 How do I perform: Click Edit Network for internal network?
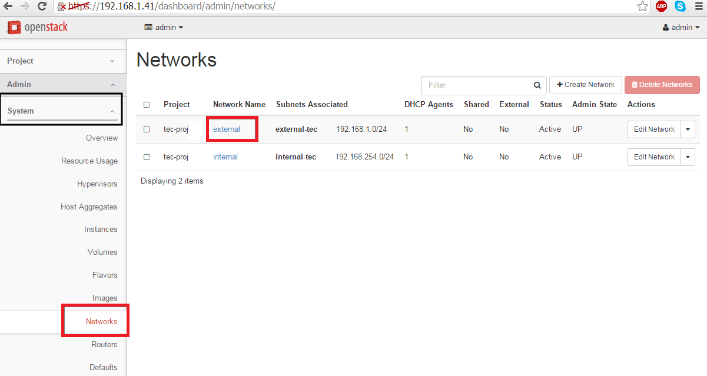pos(654,157)
